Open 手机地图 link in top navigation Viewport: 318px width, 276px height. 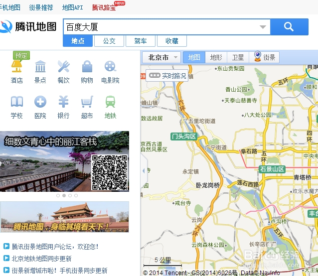[10, 7]
